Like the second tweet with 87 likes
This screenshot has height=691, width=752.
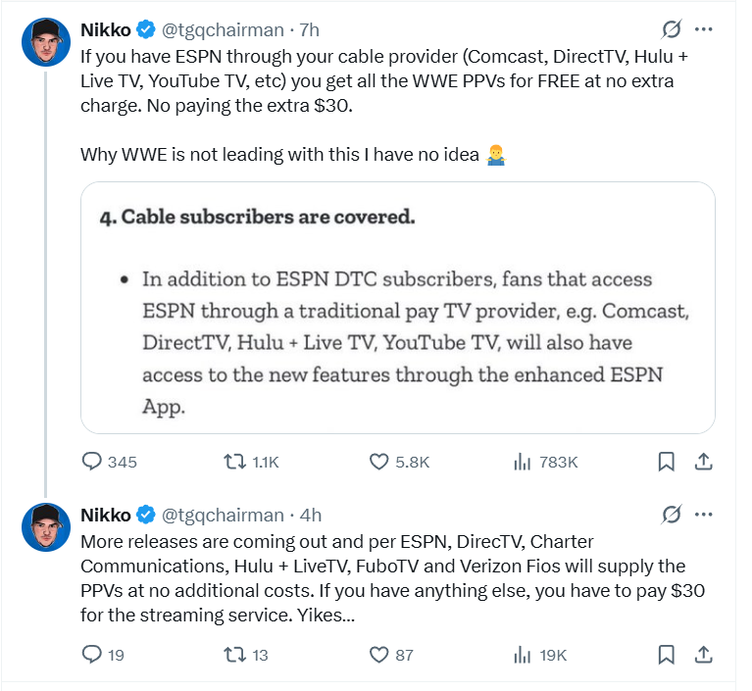click(x=379, y=654)
